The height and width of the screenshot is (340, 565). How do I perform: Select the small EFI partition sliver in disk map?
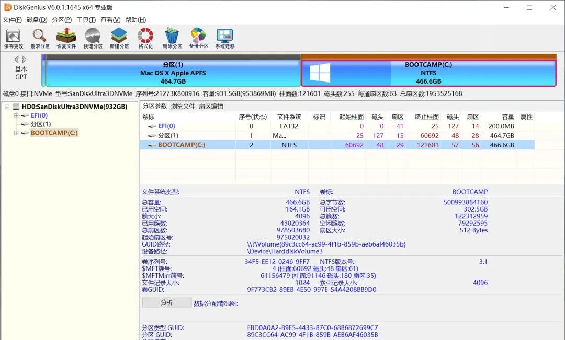click(43, 71)
